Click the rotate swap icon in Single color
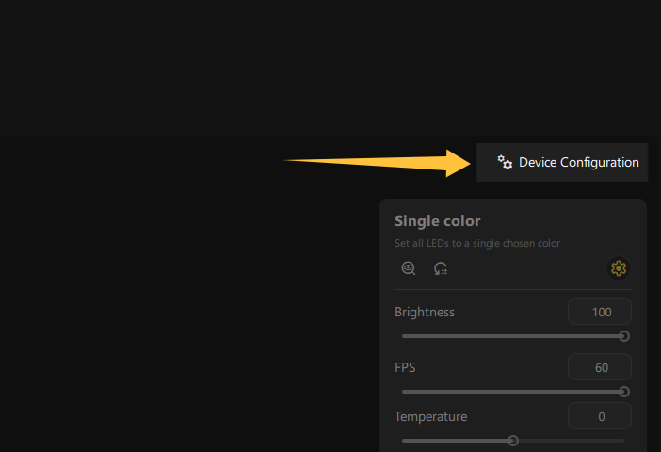Viewport: 661px width, 452px height. coord(441,268)
